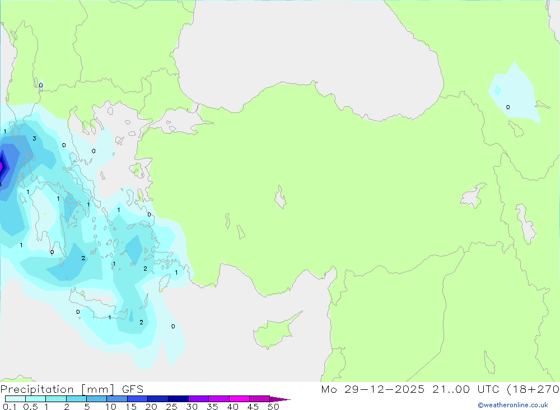Click the 25–30 mm navy legend swatch
The image size is (560, 410).
(178, 399)
